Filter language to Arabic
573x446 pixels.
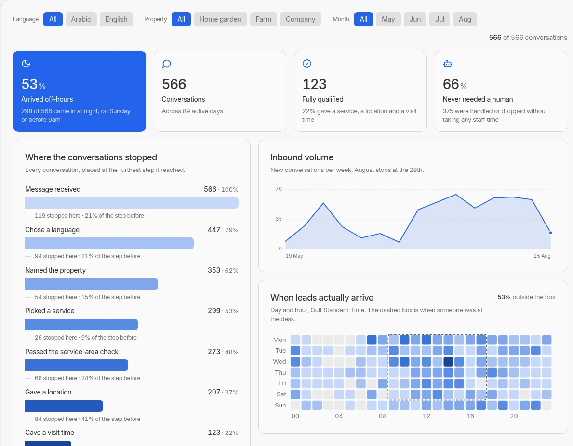[81, 19]
